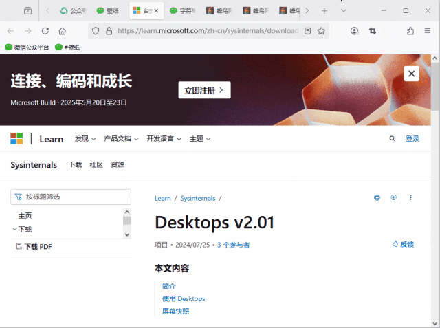
Task: Open the browser hamburger menu
Action: tap(428, 30)
